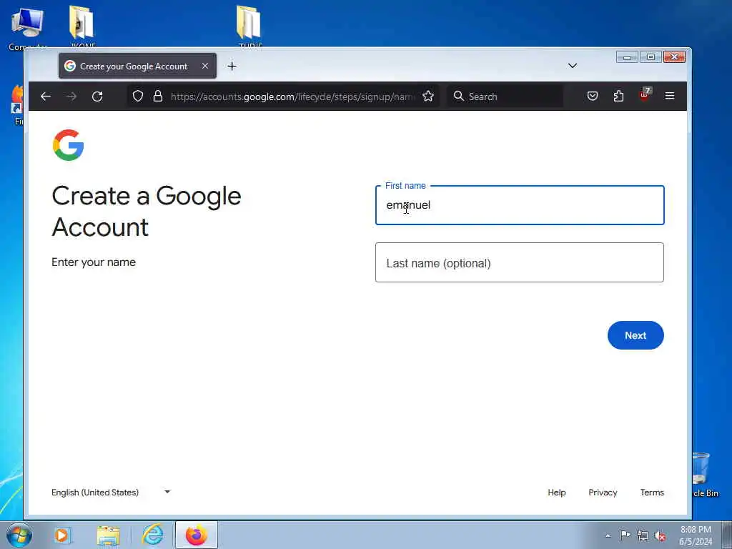
Task: Open the tracking protection shield icon
Action: tap(138, 97)
